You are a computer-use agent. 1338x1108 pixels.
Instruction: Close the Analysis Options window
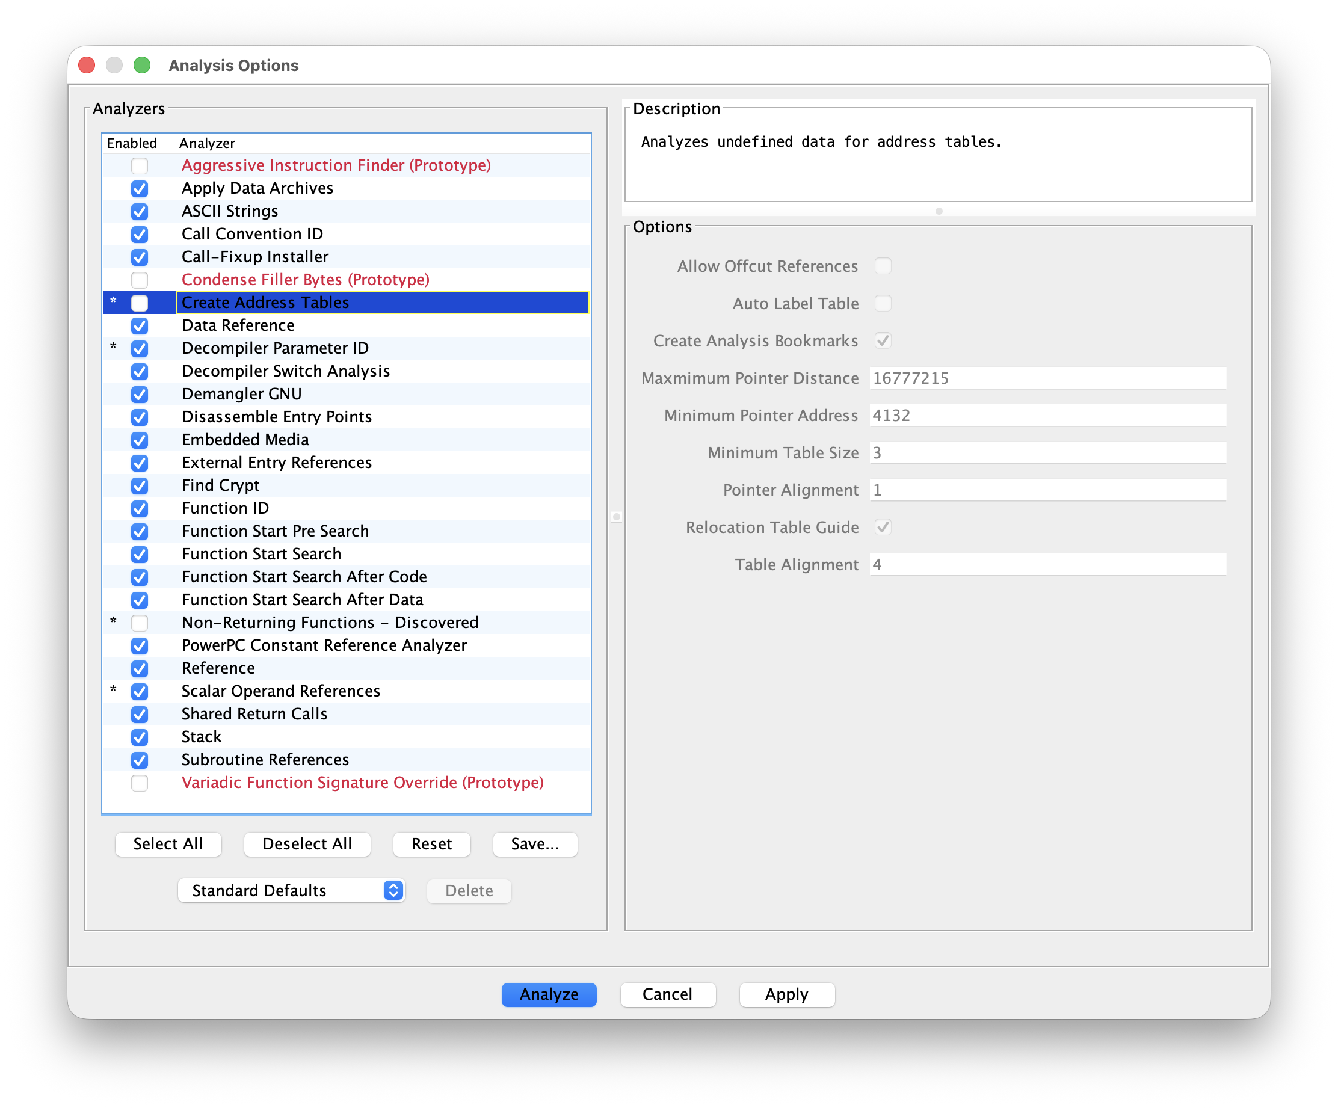click(87, 65)
